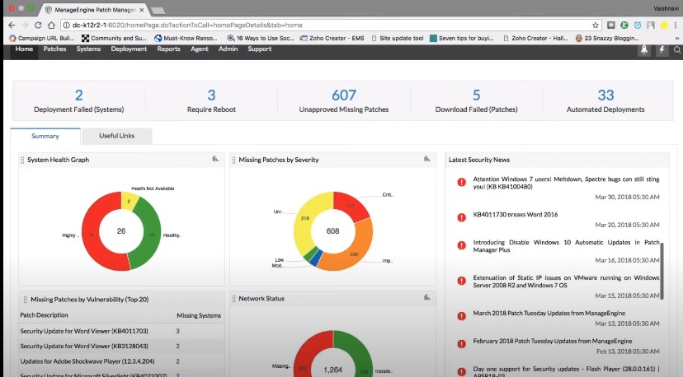
Task: Open Site update tool bookmark
Action: tap(398, 38)
